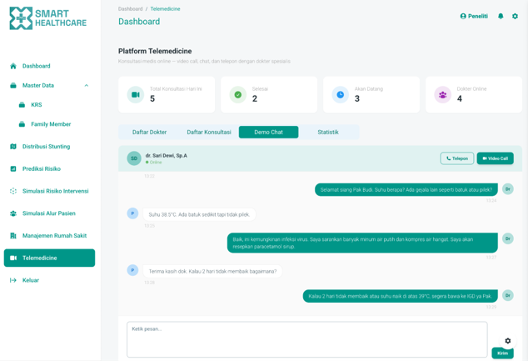
Task: Click the Telemedicine camera icon in sidebar
Action: point(13,258)
